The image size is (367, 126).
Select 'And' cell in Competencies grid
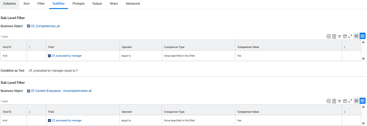14,56
